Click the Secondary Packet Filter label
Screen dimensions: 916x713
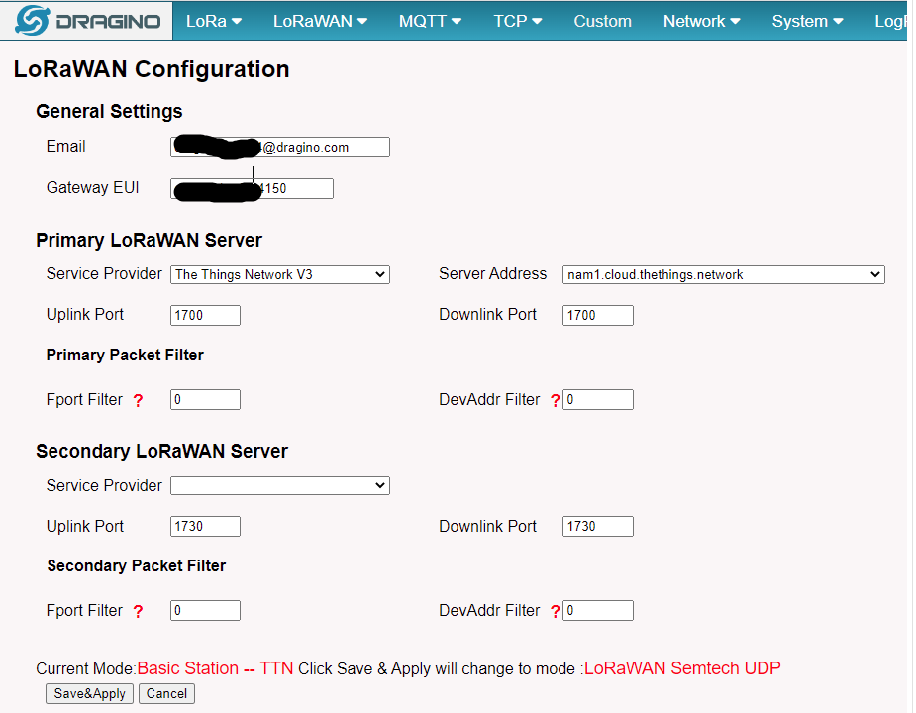point(136,565)
